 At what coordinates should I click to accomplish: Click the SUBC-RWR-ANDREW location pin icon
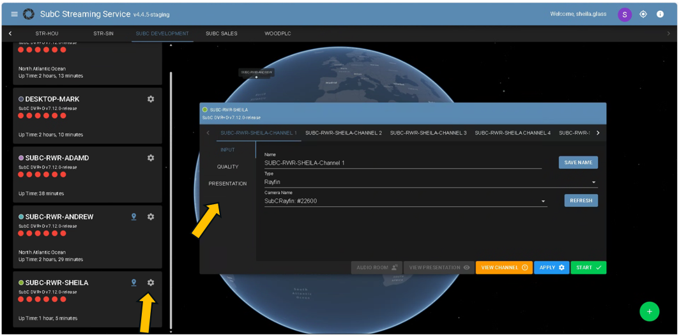[134, 217]
